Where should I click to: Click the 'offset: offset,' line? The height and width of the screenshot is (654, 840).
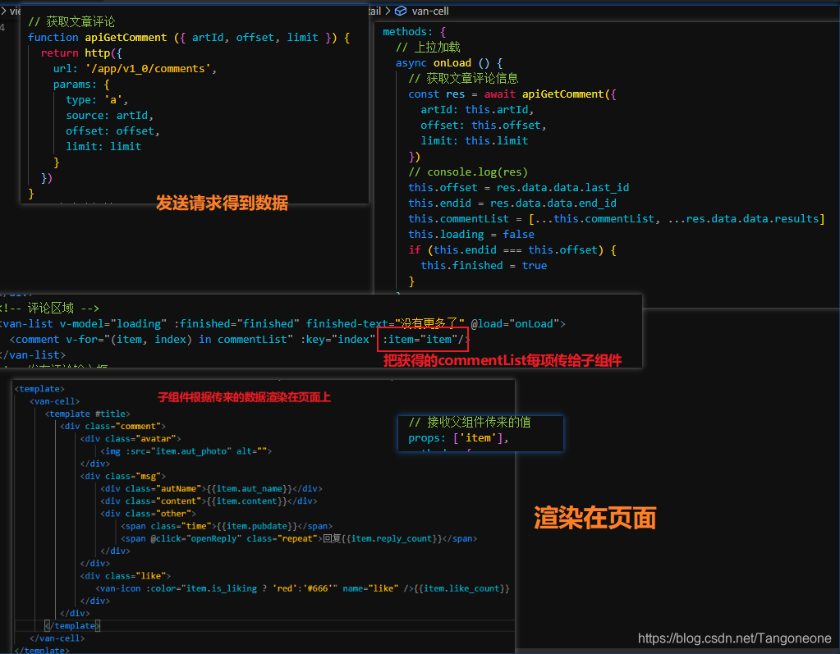(x=112, y=130)
